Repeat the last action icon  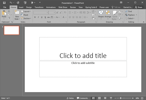(18, 3)
